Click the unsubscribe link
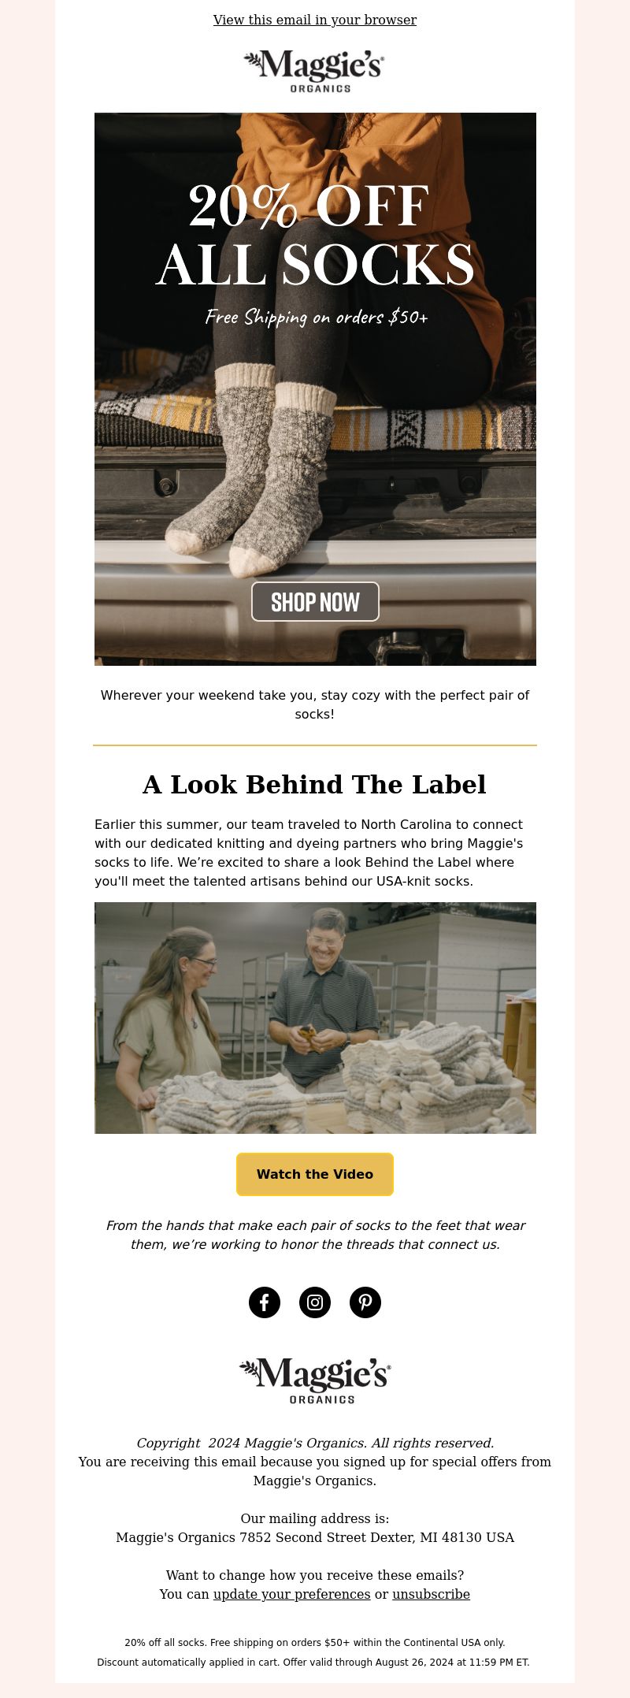Viewport: 630px width, 1698px height. [431, 1594]
